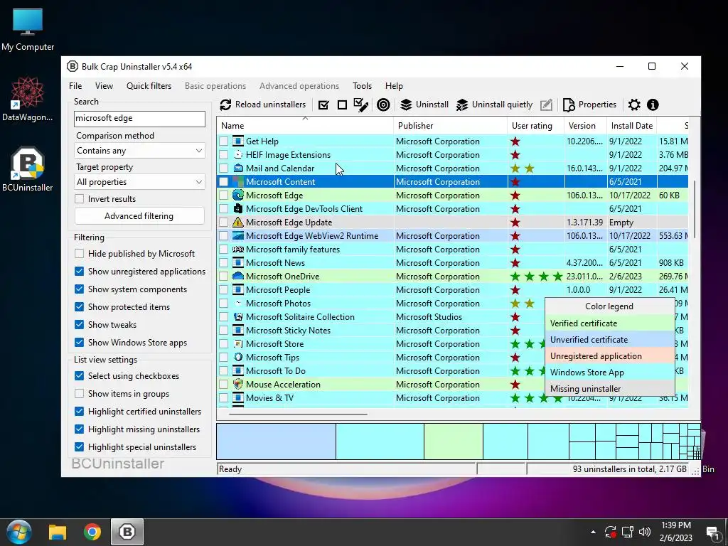Screen dimensions: 728x546
Task: Click the Microsoft Solitaire Collection icon
Action: click(237, 317)
